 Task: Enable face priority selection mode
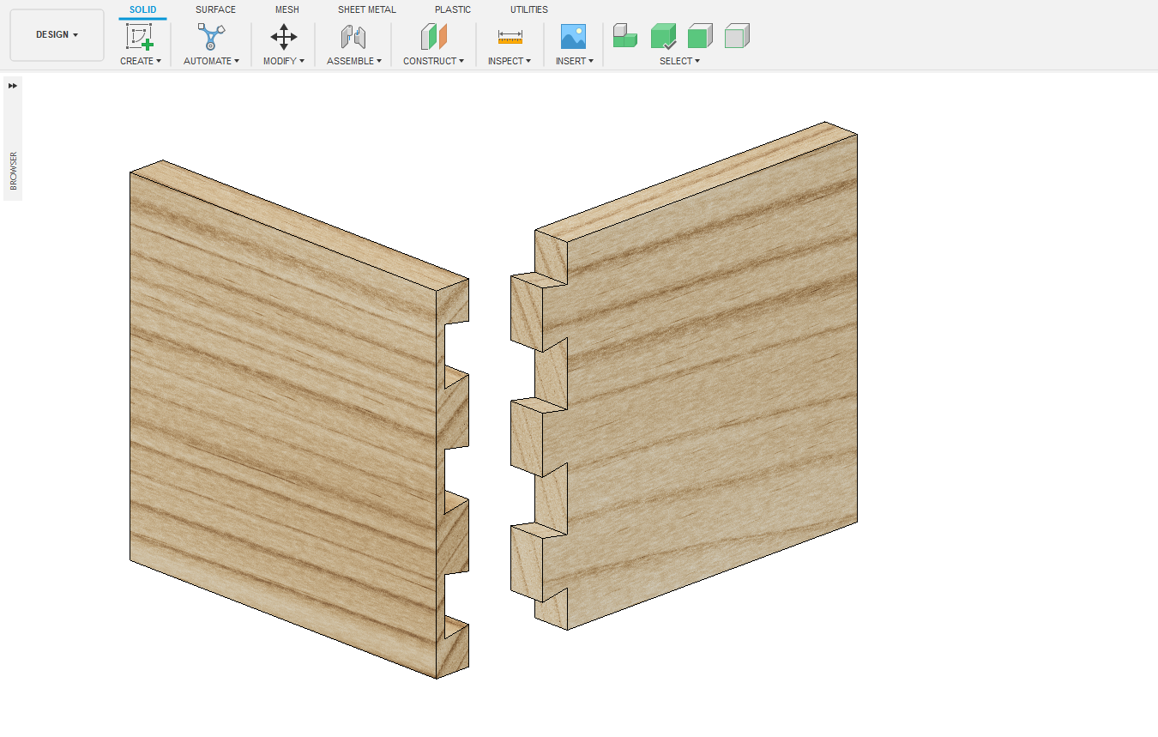click(x=735, y=36)
